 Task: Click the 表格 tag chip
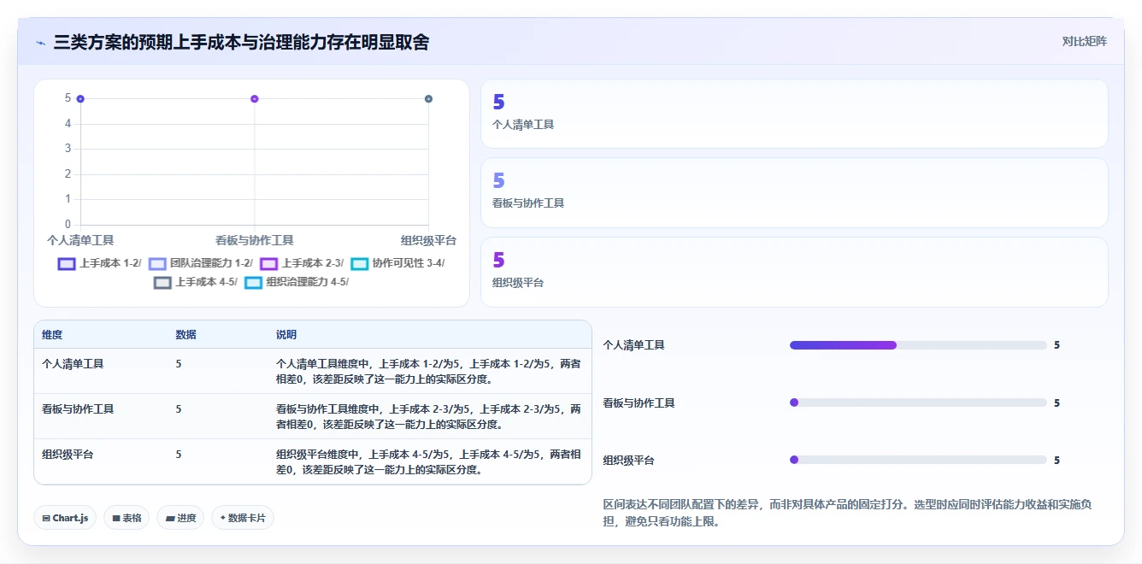click(x=127, y=518)
